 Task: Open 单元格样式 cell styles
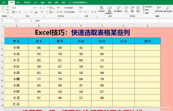(x=118, y=9)
